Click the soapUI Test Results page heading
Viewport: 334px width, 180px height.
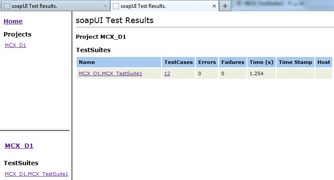115,20
